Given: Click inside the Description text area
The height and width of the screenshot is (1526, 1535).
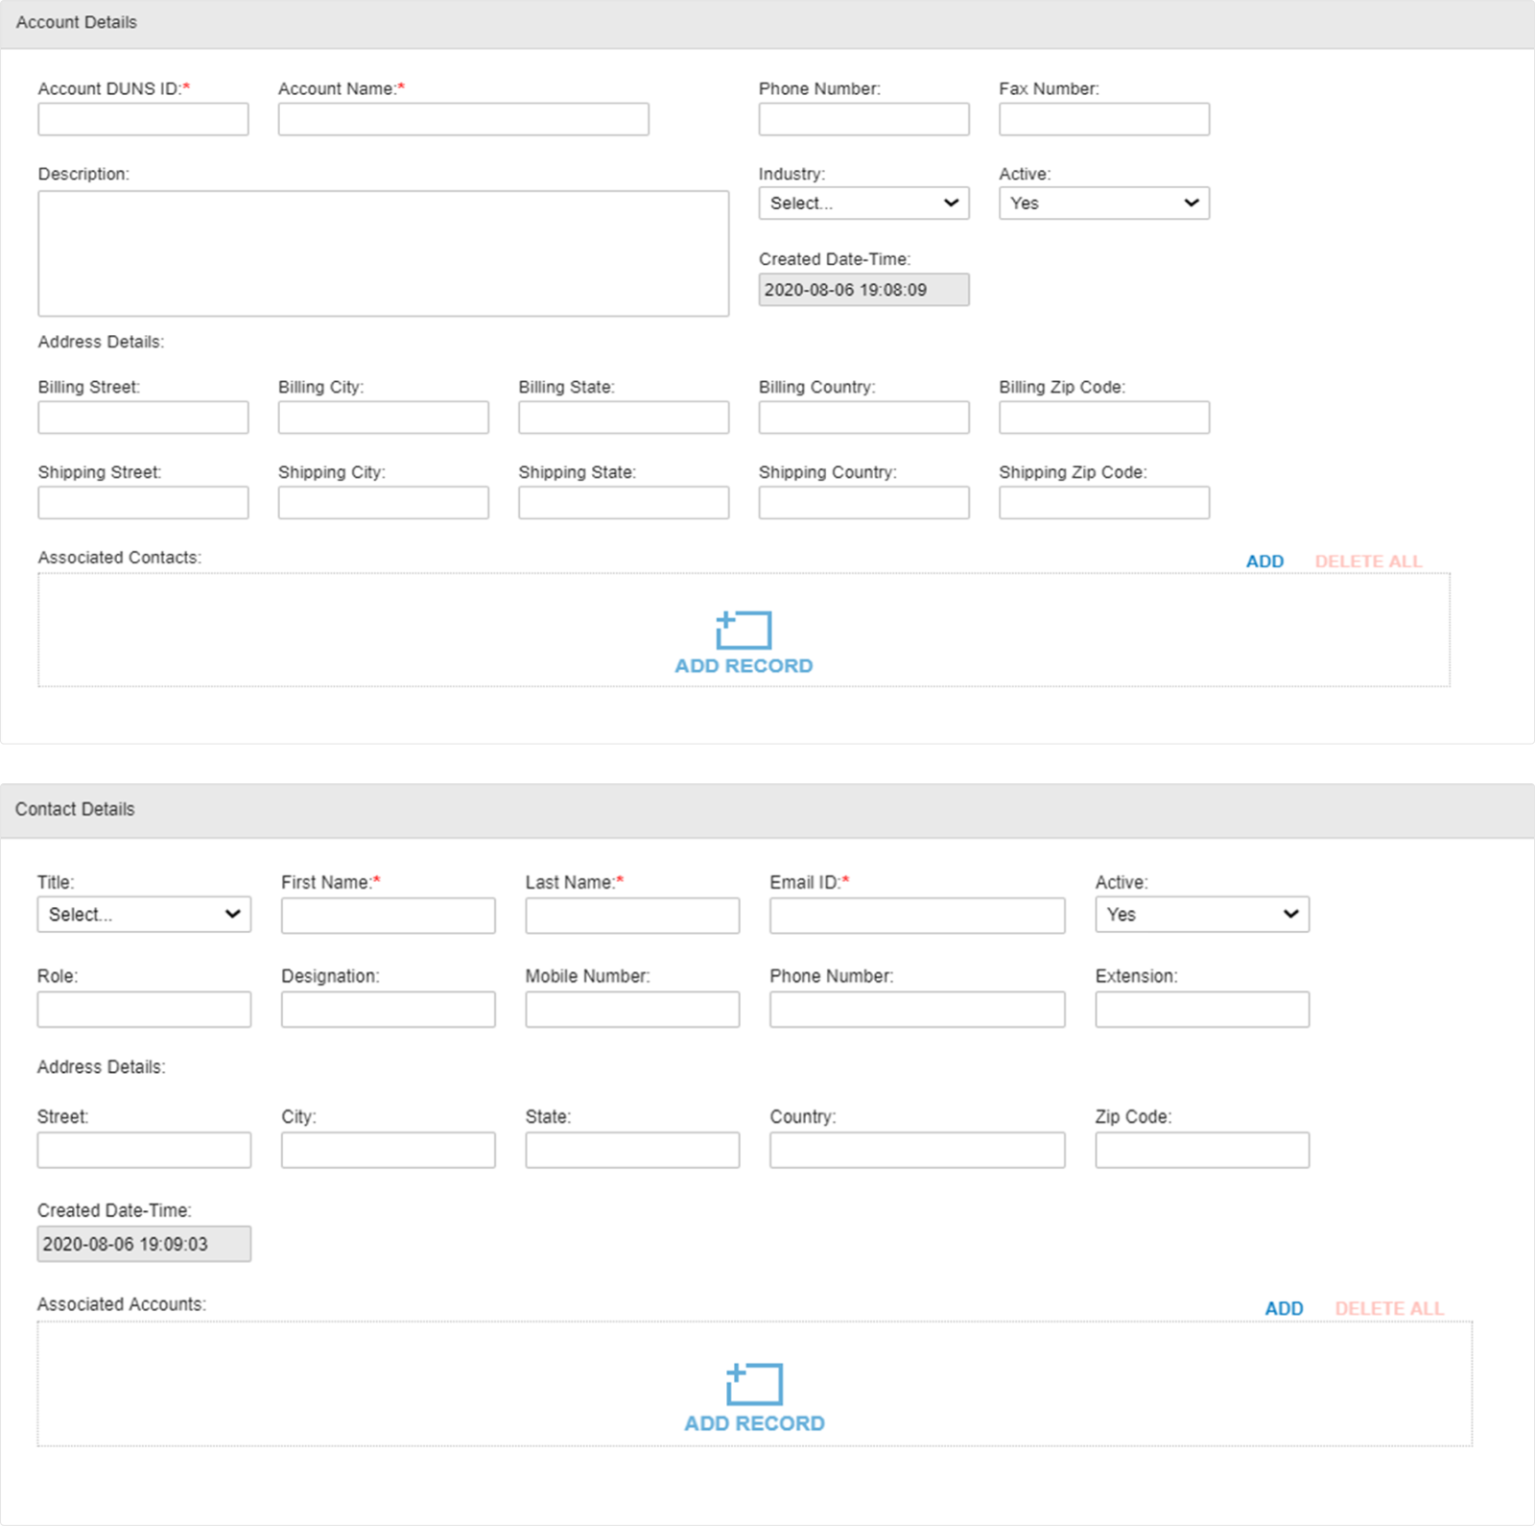Looking at the screenshot, I should [x=383, y=252].
